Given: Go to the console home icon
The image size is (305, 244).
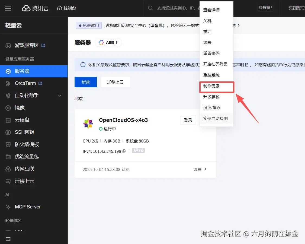Looking at the screenshot, I should click(x=60, y=8).
